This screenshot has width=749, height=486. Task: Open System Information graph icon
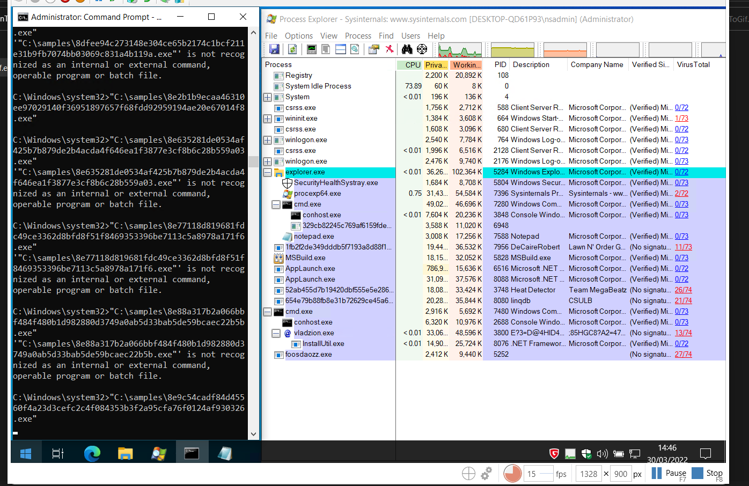pos(311,49)
